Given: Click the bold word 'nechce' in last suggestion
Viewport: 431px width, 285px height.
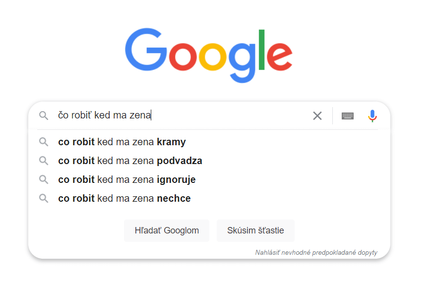Looking at the screenshot, I should pos(174,198).
